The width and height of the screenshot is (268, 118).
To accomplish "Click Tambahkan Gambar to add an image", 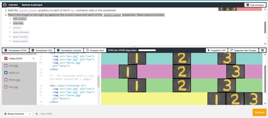I will pyautogui.click(x=69, y=50).
